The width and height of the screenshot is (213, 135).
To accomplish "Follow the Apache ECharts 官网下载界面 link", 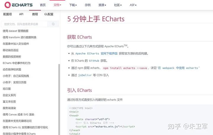I will click(96, 54).
